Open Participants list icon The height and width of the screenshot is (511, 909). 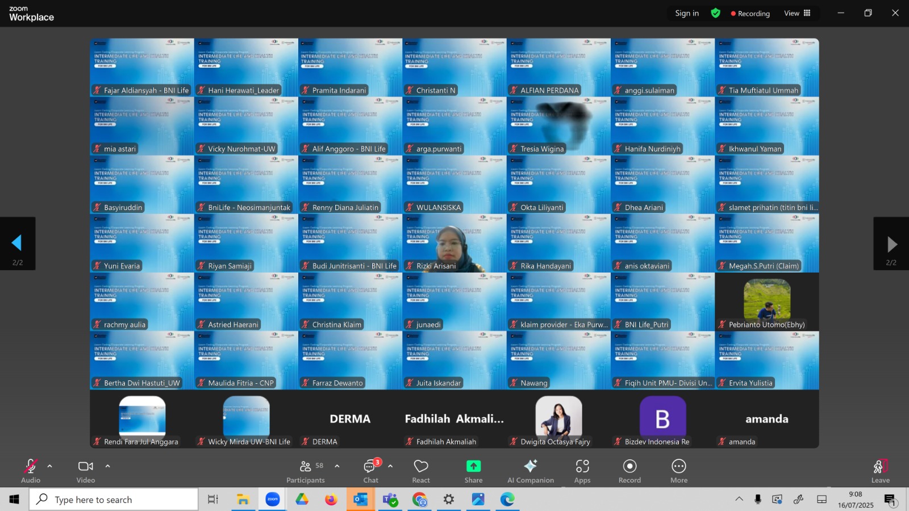click(306, 466)
